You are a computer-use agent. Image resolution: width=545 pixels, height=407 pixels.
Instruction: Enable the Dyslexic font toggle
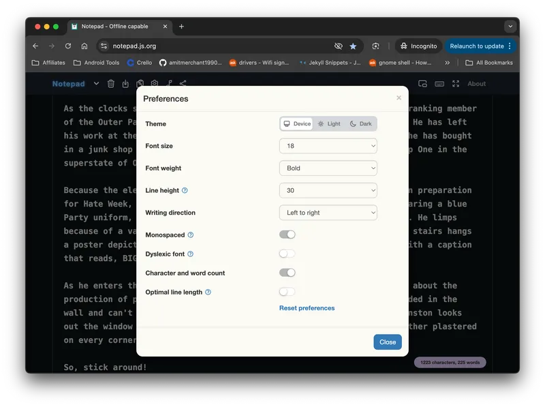click(287, 254)
